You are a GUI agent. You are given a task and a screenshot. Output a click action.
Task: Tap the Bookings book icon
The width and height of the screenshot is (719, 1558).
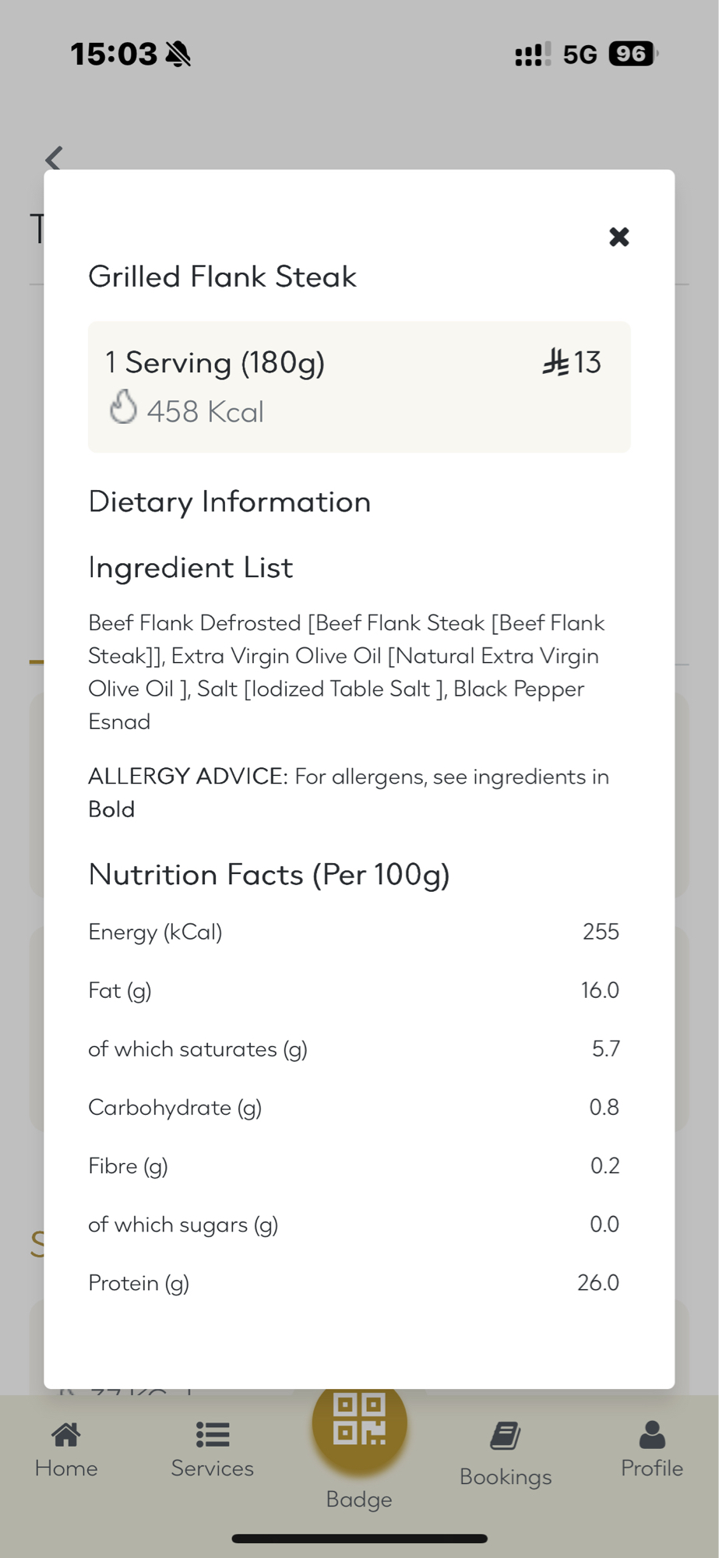[506, 1435]
